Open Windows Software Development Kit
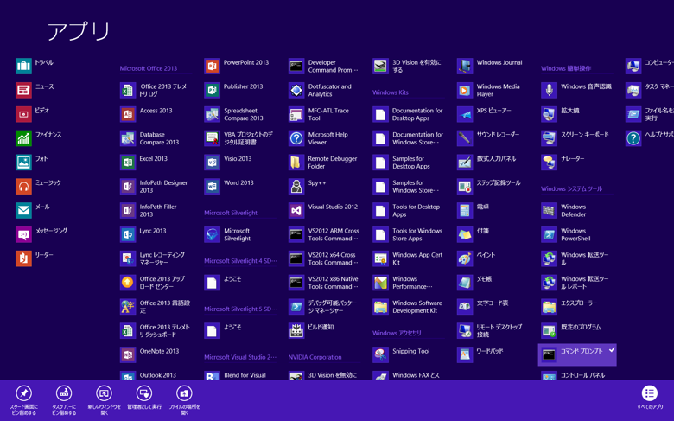The height and width of the screenshot is (421, 674). click(408, 307)
